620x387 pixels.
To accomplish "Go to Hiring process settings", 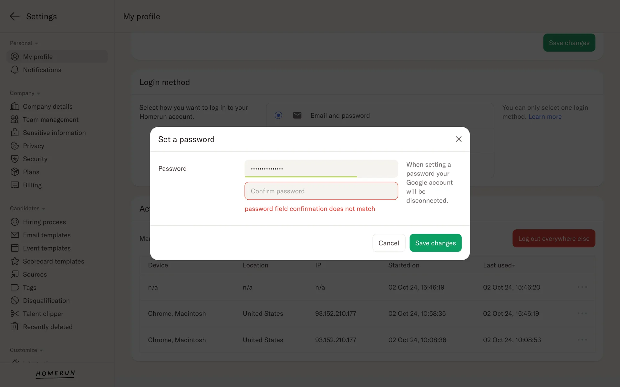I will coord(44,222).
